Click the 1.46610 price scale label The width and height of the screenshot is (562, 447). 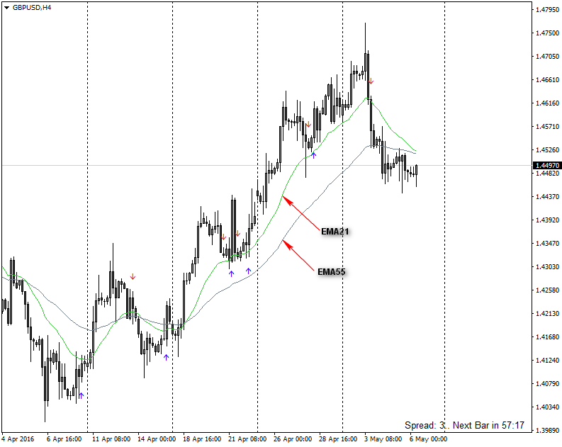coord(547,80)
